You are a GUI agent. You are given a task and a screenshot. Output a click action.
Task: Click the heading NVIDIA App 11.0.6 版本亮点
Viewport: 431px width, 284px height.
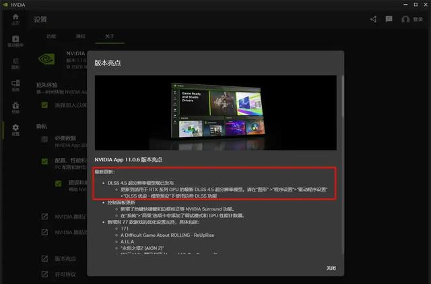129,159
